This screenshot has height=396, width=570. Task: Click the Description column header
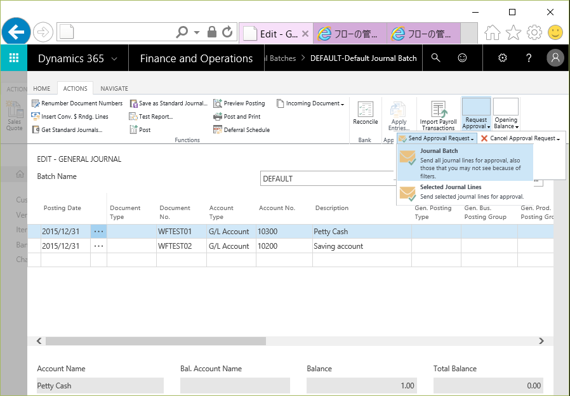pyautogui.click(x=332, y=208)
